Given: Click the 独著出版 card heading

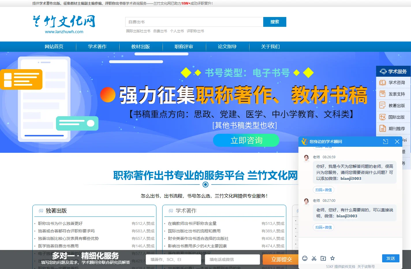Looking at the screenshot, I should click(56, 211).
